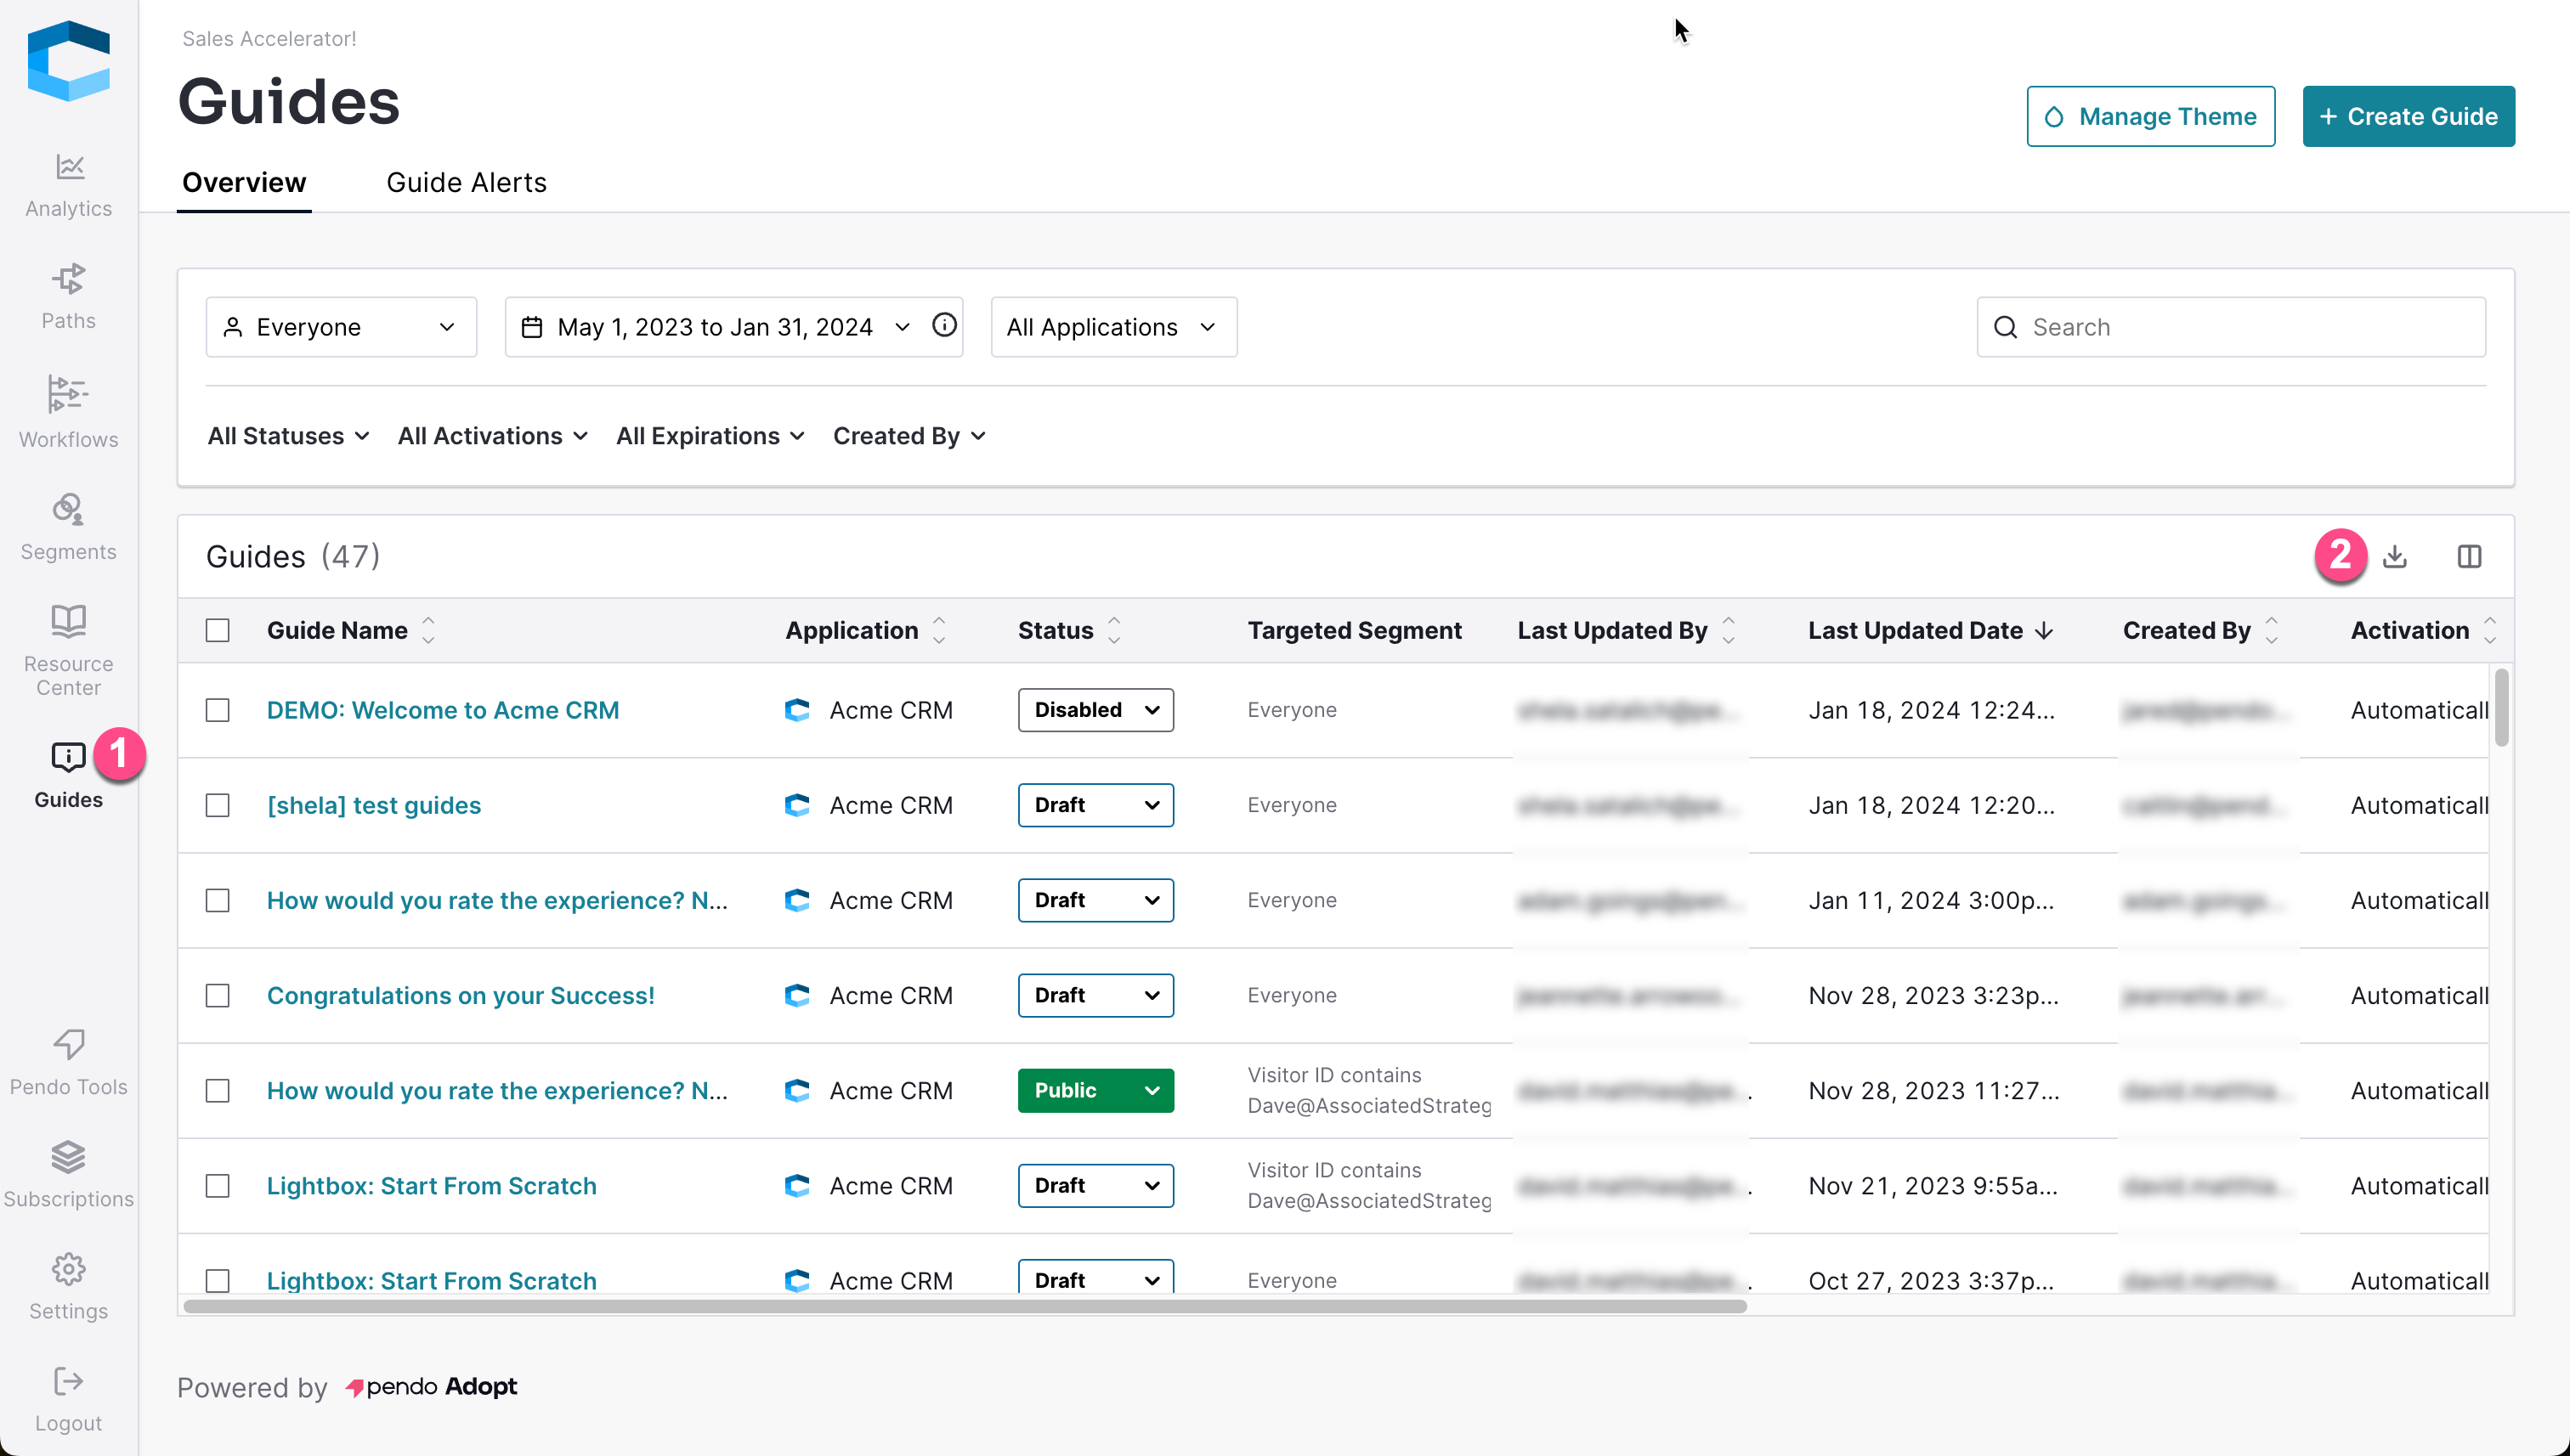2570x1456 pixels.
Task: Toggle Last Updated Date sort arrow
Action: point(2044,630)
